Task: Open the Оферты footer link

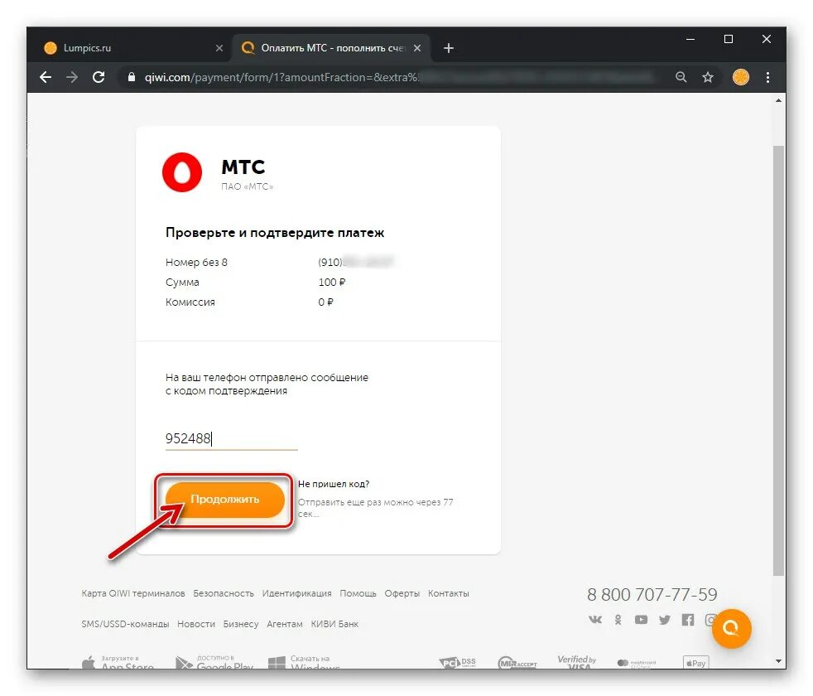Action: [x=402, y=593]
